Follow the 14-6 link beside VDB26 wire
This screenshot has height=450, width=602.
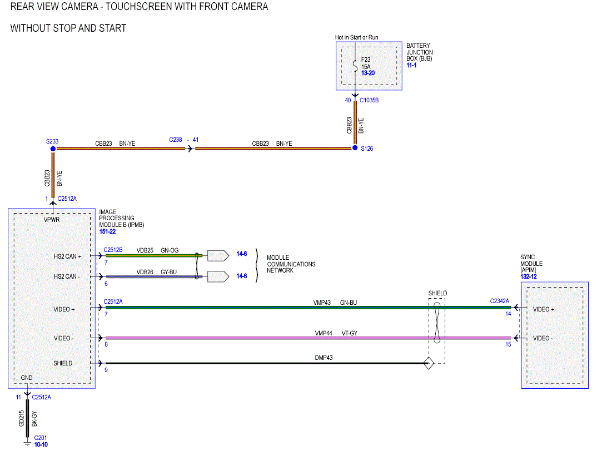point(241,276)
